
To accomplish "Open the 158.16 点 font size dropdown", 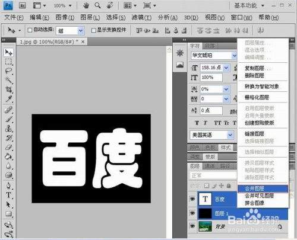I will pyautogui.click(x=226, y=68).
